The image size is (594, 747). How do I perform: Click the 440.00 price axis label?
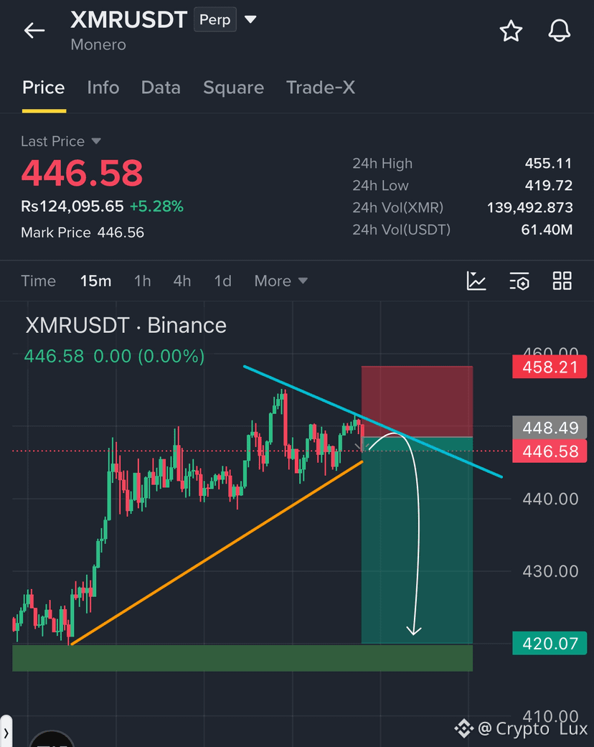(x=550, y=499)
